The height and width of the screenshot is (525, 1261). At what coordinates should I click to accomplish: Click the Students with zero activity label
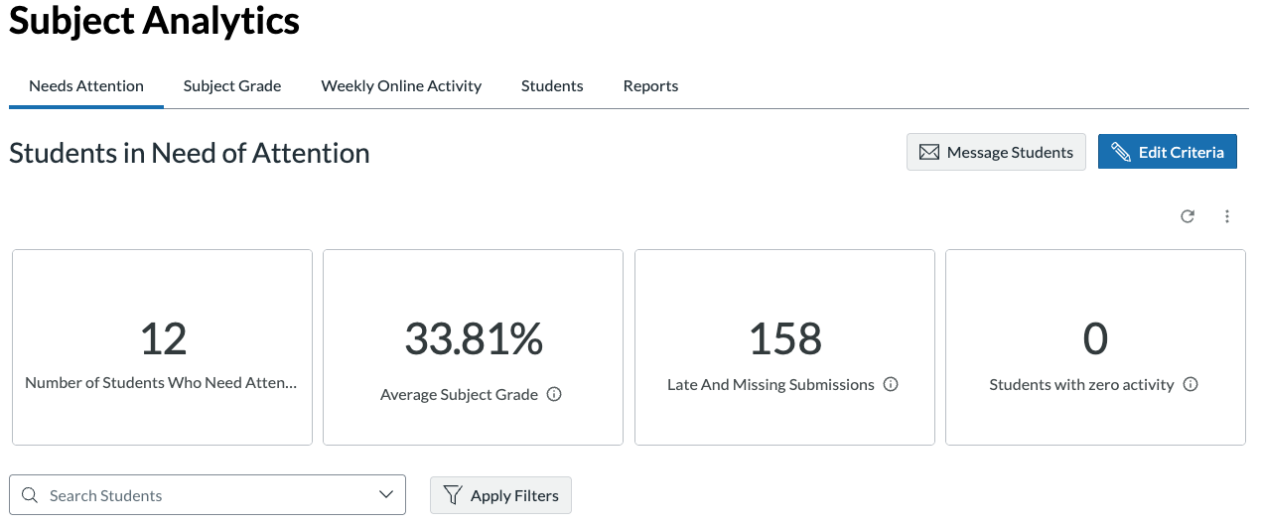click(1081, 385)
